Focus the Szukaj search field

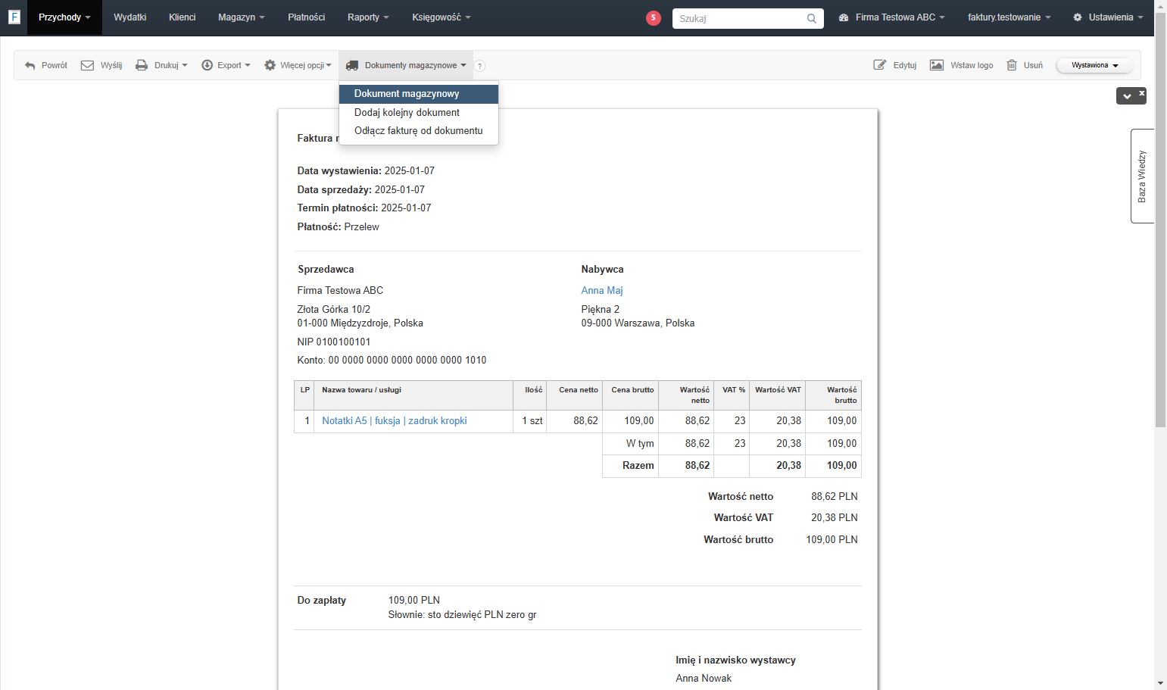(741, 18)
